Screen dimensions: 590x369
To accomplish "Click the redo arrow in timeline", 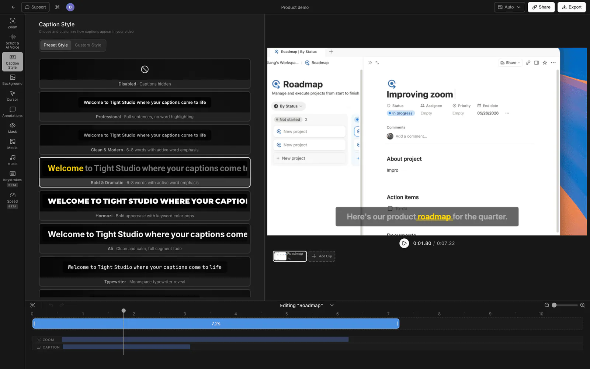I will click(62, 305).
